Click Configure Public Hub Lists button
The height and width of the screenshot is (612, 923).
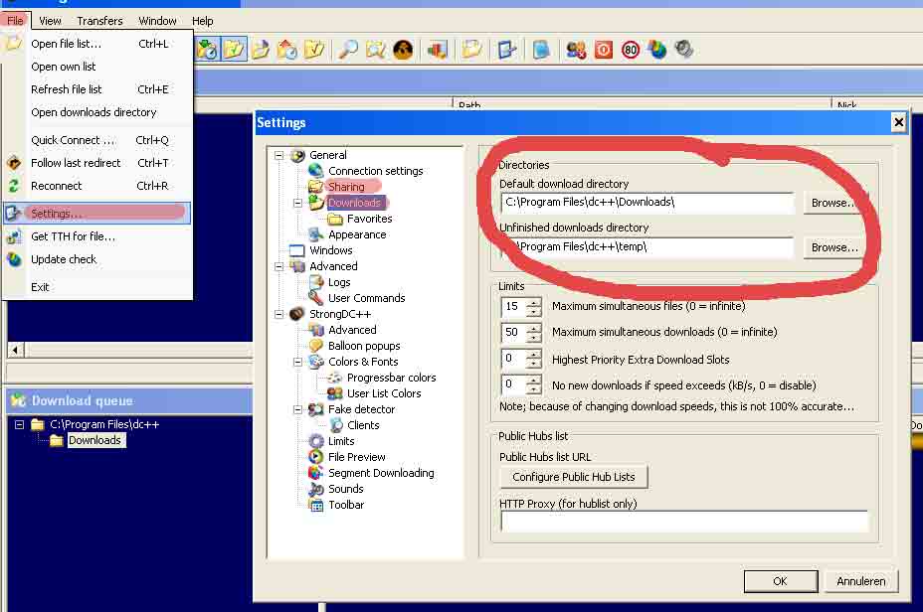point(573,477)
